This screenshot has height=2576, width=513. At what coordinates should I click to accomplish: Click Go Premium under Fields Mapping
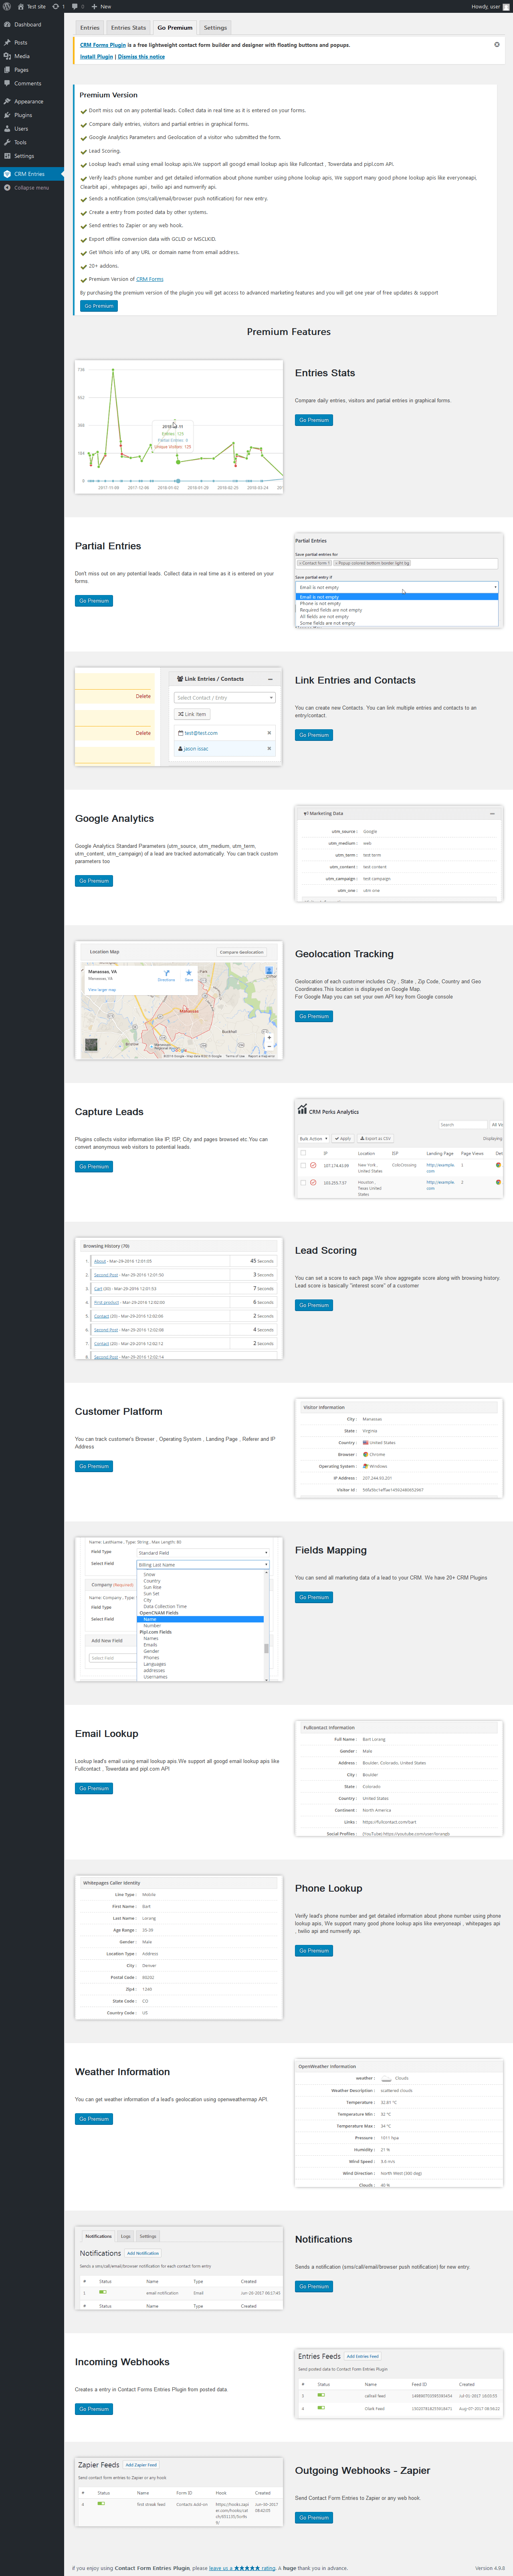314,1597
